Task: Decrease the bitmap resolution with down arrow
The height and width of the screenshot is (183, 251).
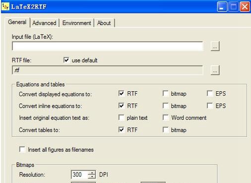Action: coord(92,177)
